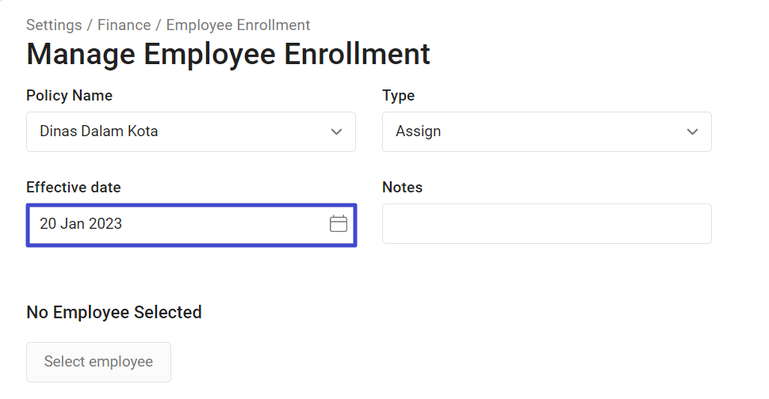Image resolution: width=769 pixels, height=399 pixels.
Task: Click the chevron arrow in Type field
Action: pyautogui.click(x=693, y=131)
